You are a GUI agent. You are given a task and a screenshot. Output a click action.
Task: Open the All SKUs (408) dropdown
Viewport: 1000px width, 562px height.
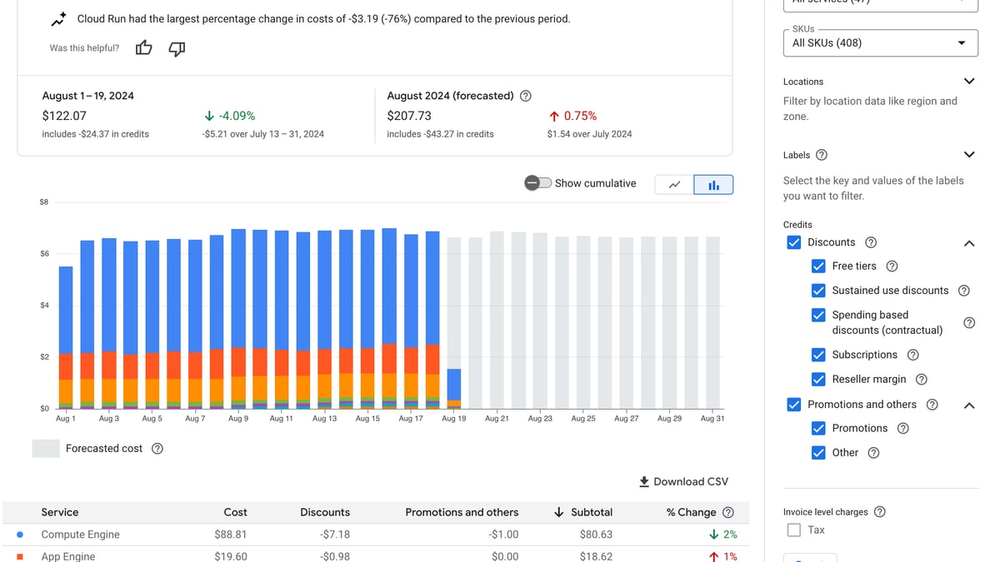880,43
